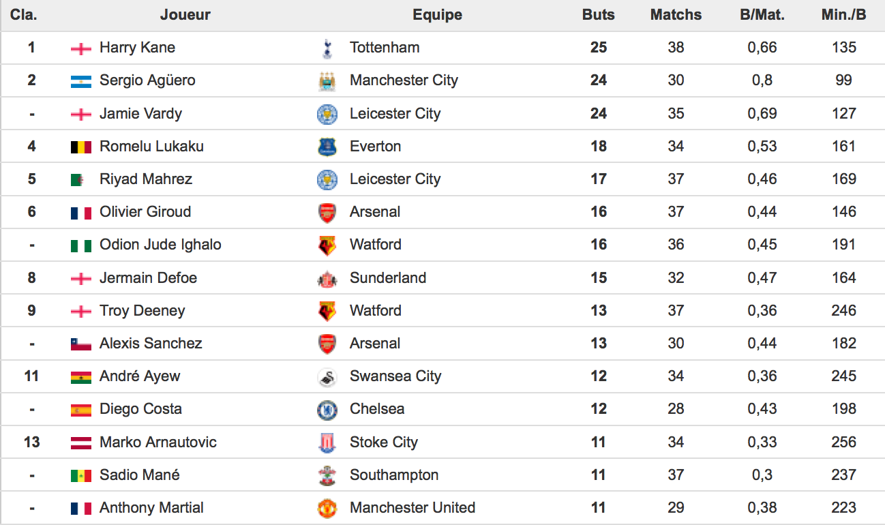This screenshot has width=885, height=525.
Task: Click the Southampton club crest icon
Action: click(327, 475)
